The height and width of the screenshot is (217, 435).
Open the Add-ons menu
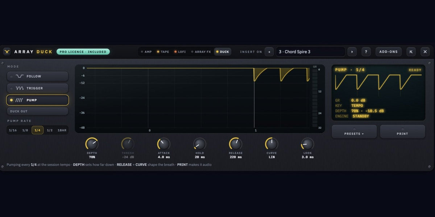[x=389, y=52]
